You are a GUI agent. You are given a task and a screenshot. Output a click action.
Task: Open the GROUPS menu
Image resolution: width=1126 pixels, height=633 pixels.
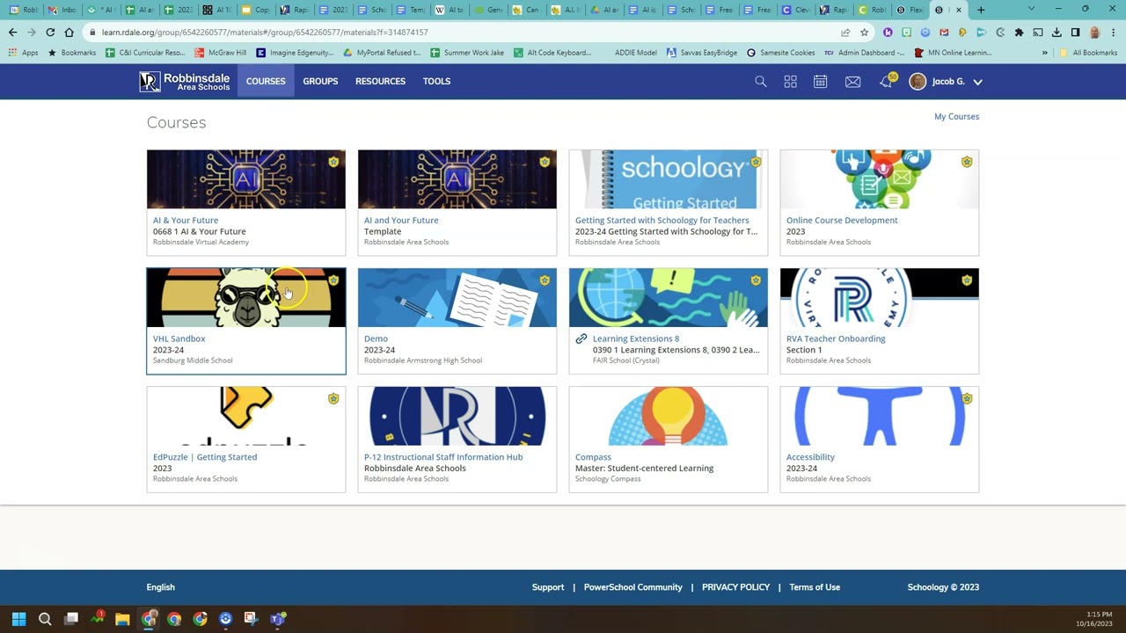[x=320, y=82]
